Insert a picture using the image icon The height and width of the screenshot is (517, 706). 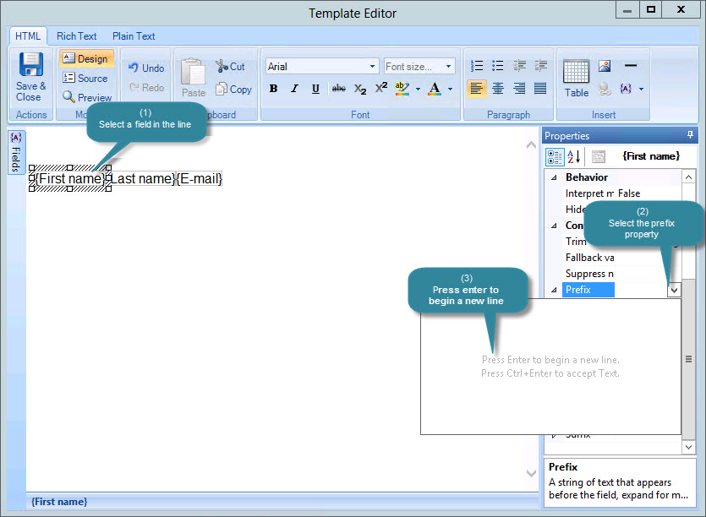[x=605, y=65]
